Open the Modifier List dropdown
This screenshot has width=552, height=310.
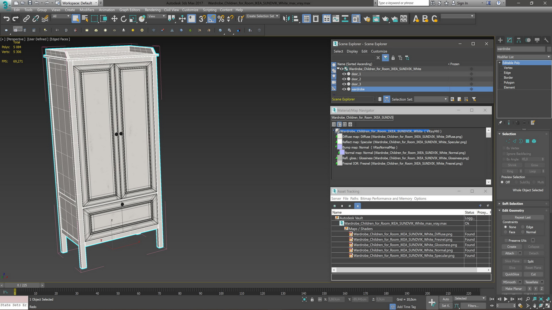click(524, 57)
